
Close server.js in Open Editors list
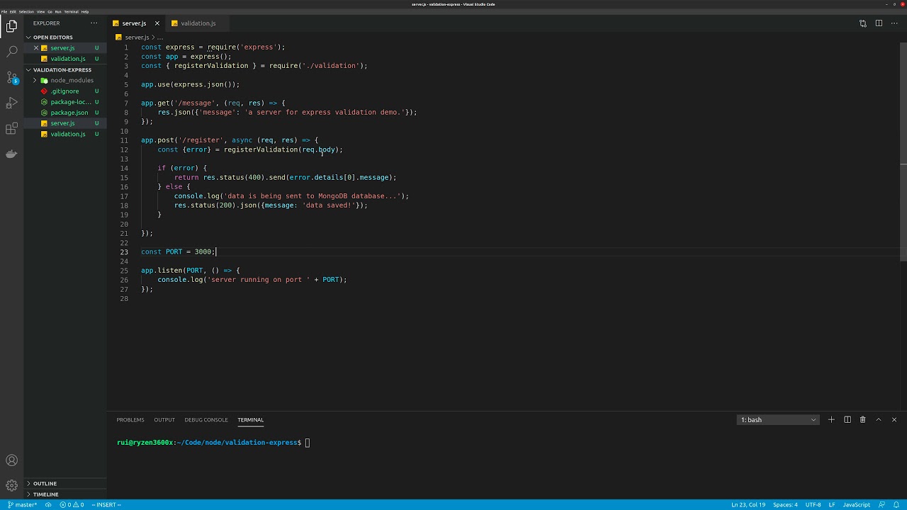click(36, 48)
